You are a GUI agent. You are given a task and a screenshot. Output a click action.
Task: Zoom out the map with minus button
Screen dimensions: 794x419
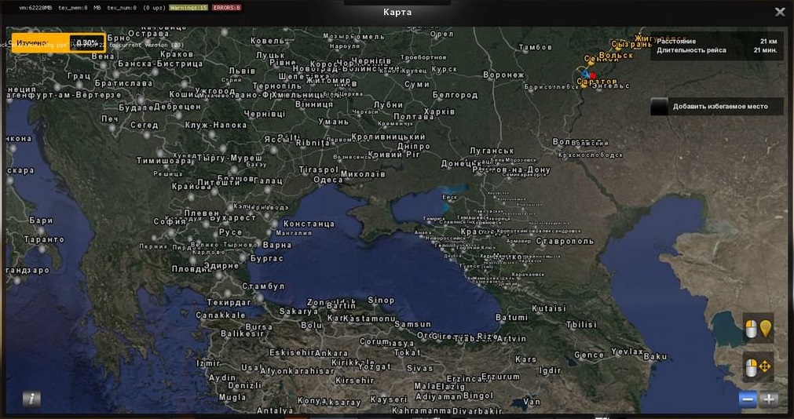748,399
